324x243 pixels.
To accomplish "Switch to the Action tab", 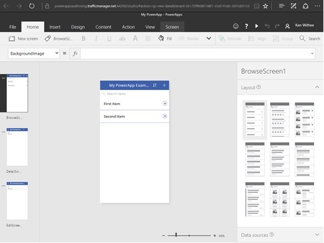I will (x=128, y=27).
